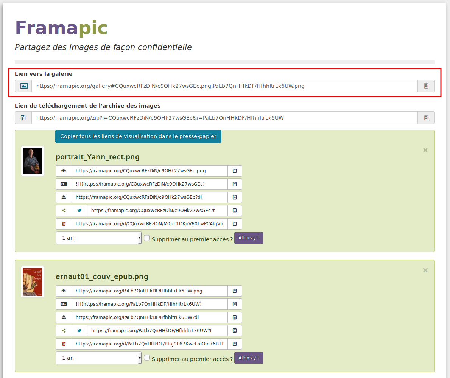Screen dimensions: 450x378
Task: Open the portrait_Yann_rect.png thumbnail
Action: pyautogui.click(x=33, y=161)
